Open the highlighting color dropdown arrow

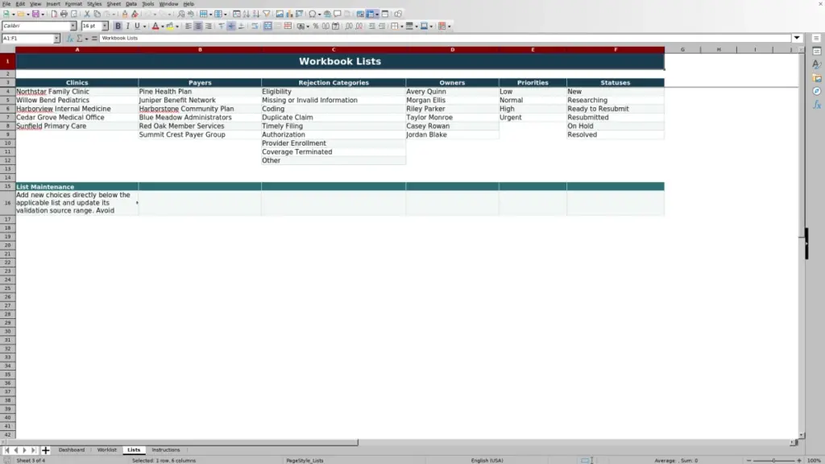point(177,27)
